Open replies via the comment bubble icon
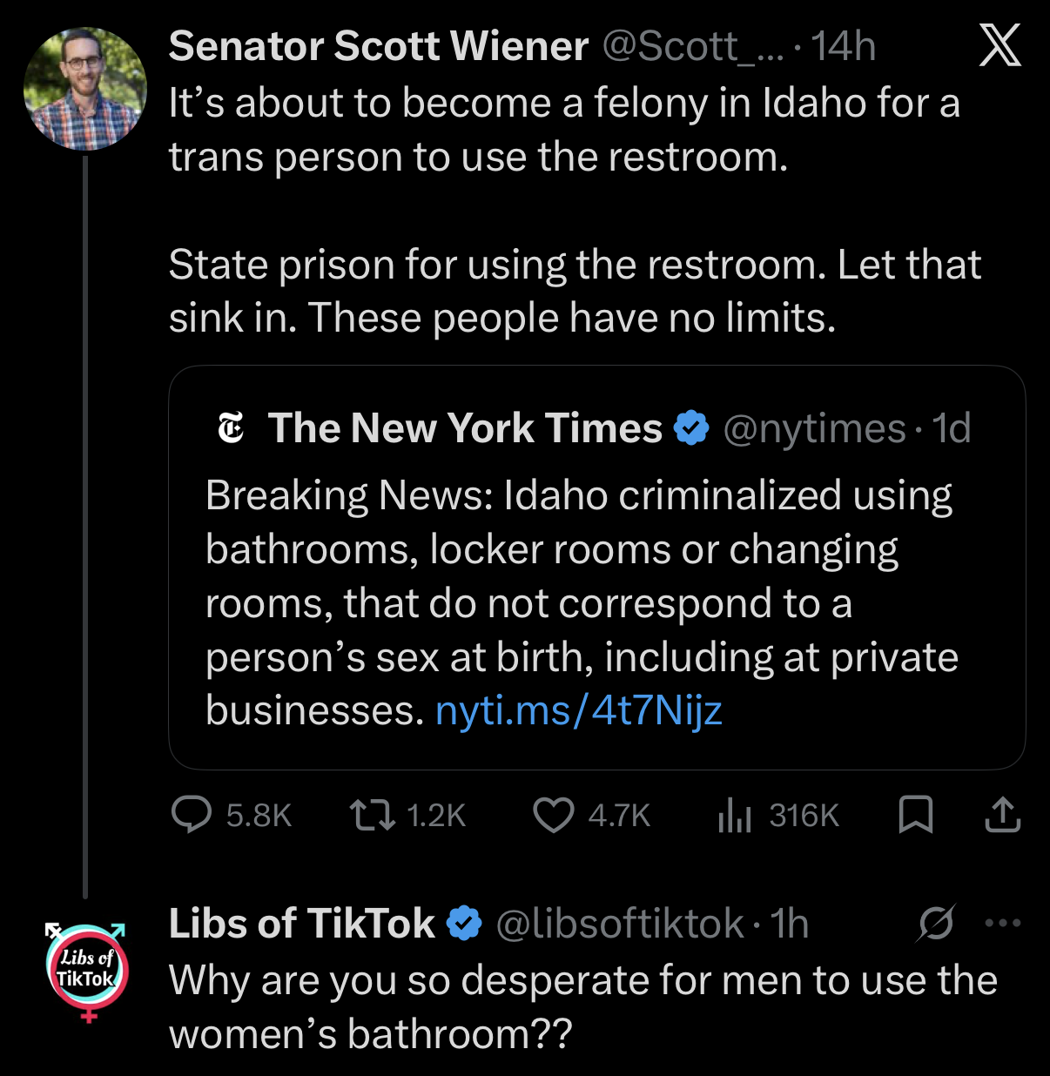Screen dimensions: 1050x1076 pyautogui.click(x=191, y=815)
